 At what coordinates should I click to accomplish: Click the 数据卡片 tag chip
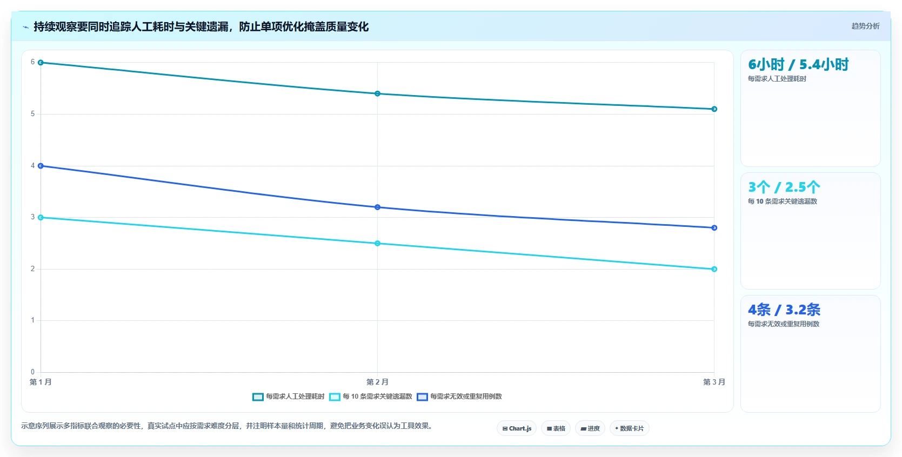(629, 428)
